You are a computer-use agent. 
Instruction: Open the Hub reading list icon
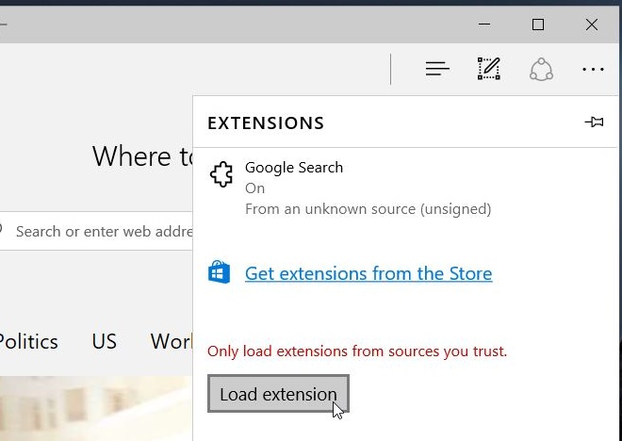[x=437, y=69]
